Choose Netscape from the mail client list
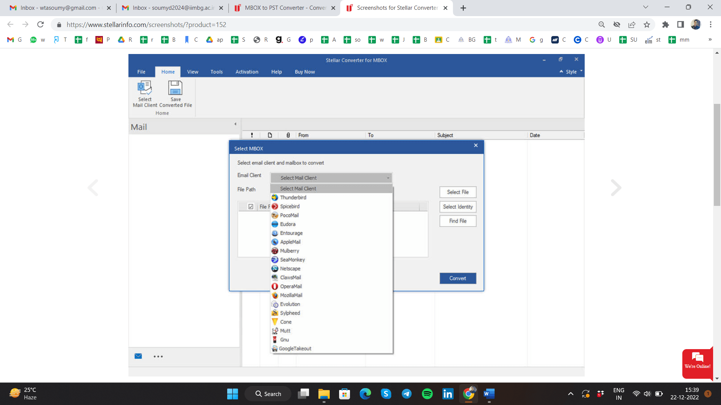The image size is (721, 405). coord(332,269)
